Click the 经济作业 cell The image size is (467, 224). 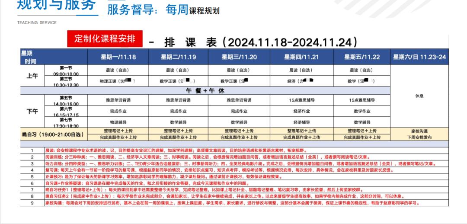coord(301,112)
